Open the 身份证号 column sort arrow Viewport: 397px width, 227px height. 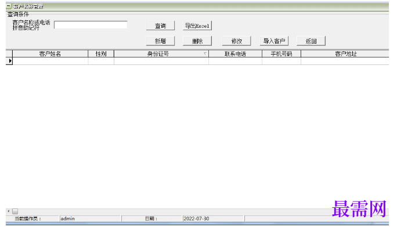205,54
